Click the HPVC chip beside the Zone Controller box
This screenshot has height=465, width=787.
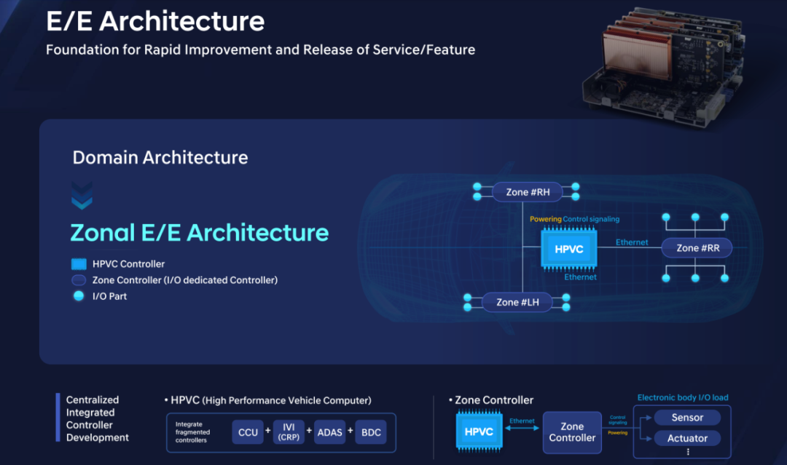click(x=479, y=431)
